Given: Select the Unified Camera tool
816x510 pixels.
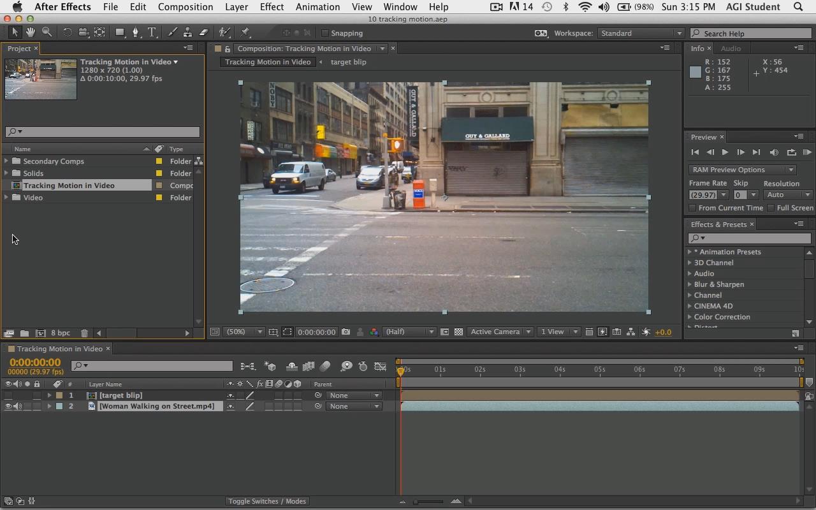Looking at the screenshot, I should click(x=83, y=33).
